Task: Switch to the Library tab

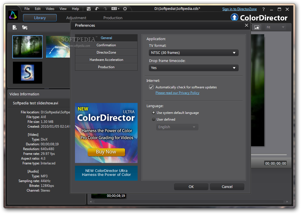Action: pyautogui.click(x=40, y=18)
